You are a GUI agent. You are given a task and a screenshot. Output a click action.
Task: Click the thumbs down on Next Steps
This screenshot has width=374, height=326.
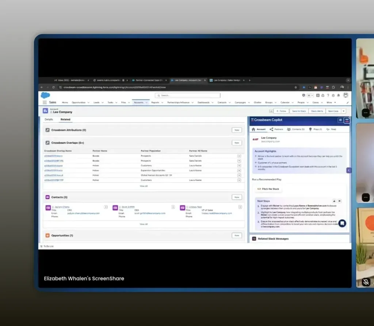pyautogui.click(x=339, y=201)
